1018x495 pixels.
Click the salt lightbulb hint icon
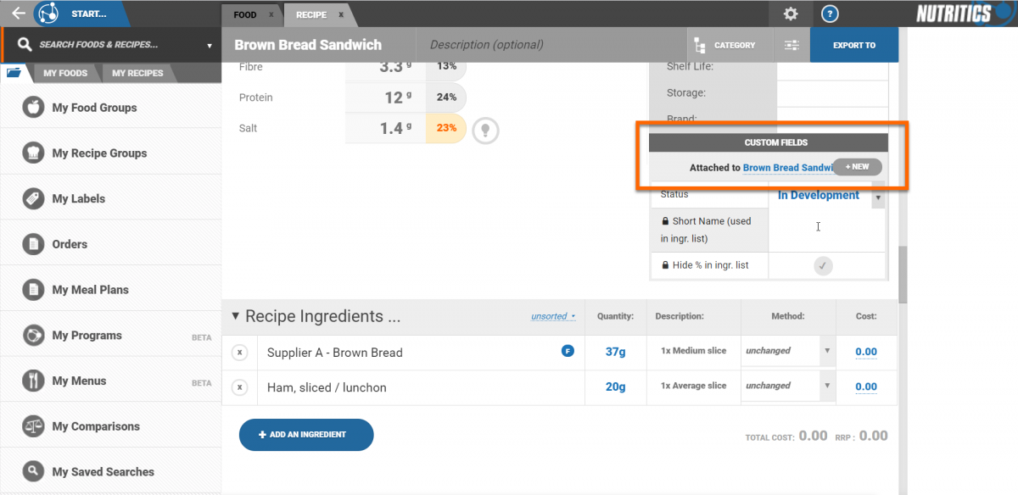tap(485, 130)
